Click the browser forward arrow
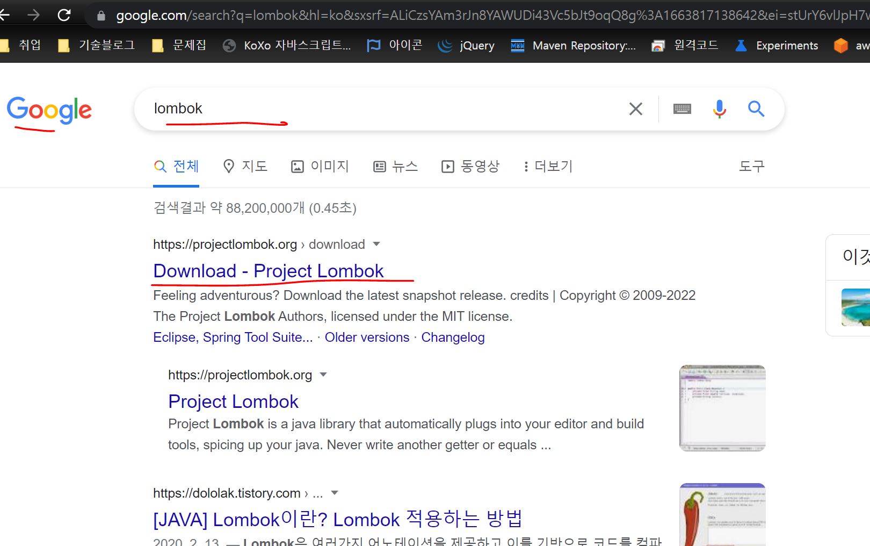Screen dimensions: 870x546 click(x=33, y=15)
